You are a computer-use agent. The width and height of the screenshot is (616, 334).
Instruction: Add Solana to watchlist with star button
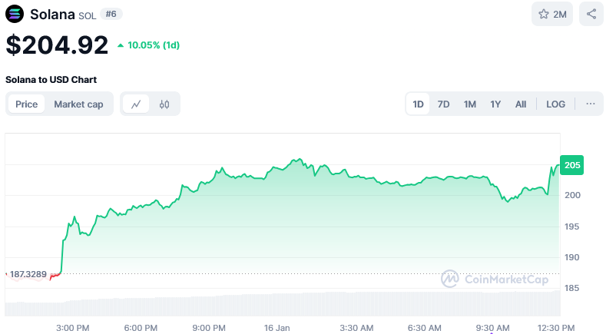[x=552, y=14]
